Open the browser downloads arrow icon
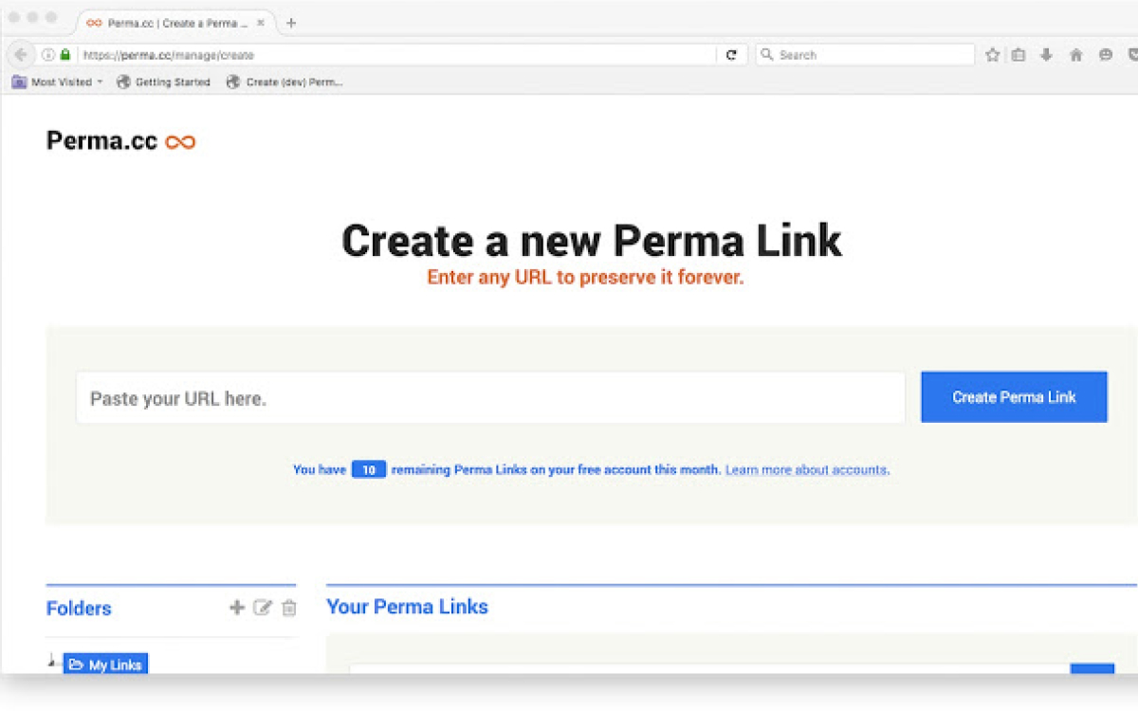 click(1046, 55)
